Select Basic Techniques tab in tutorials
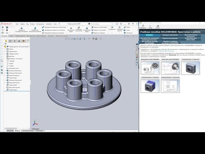The width and height of the screenshot is (205, 154). pos(170,35)
